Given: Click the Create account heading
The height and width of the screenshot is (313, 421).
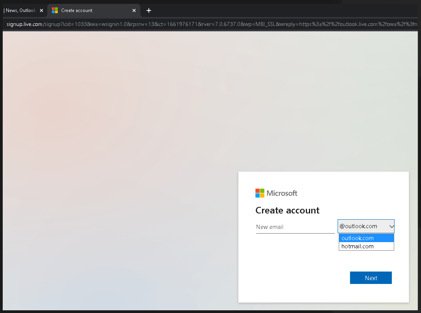Looking at the screenshot, I should click(287, 210).
